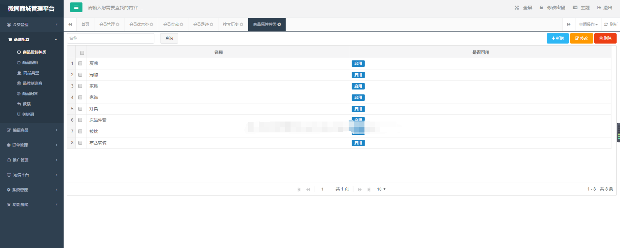
Task: Click the 退出 logout icon
Action: (599, 8)
